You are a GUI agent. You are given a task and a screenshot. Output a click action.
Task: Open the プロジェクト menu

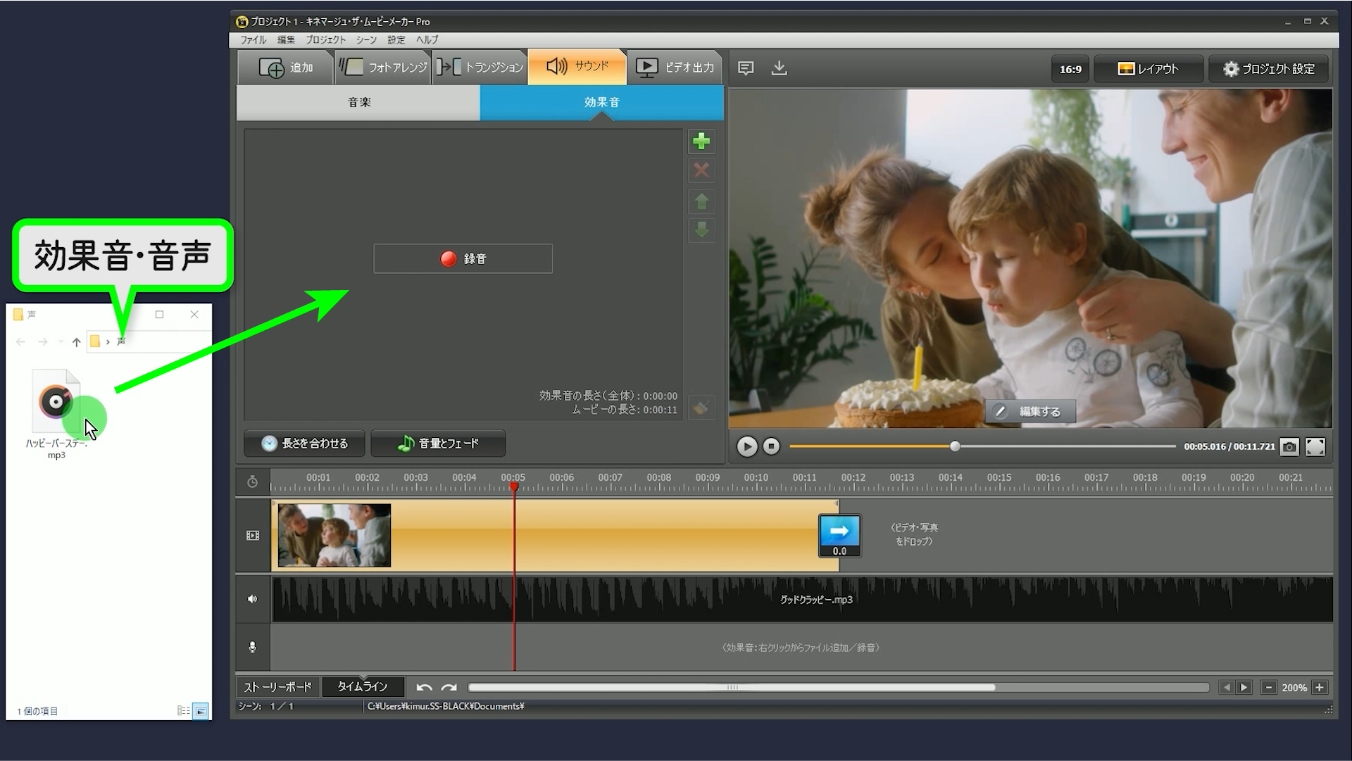[325, 40]
